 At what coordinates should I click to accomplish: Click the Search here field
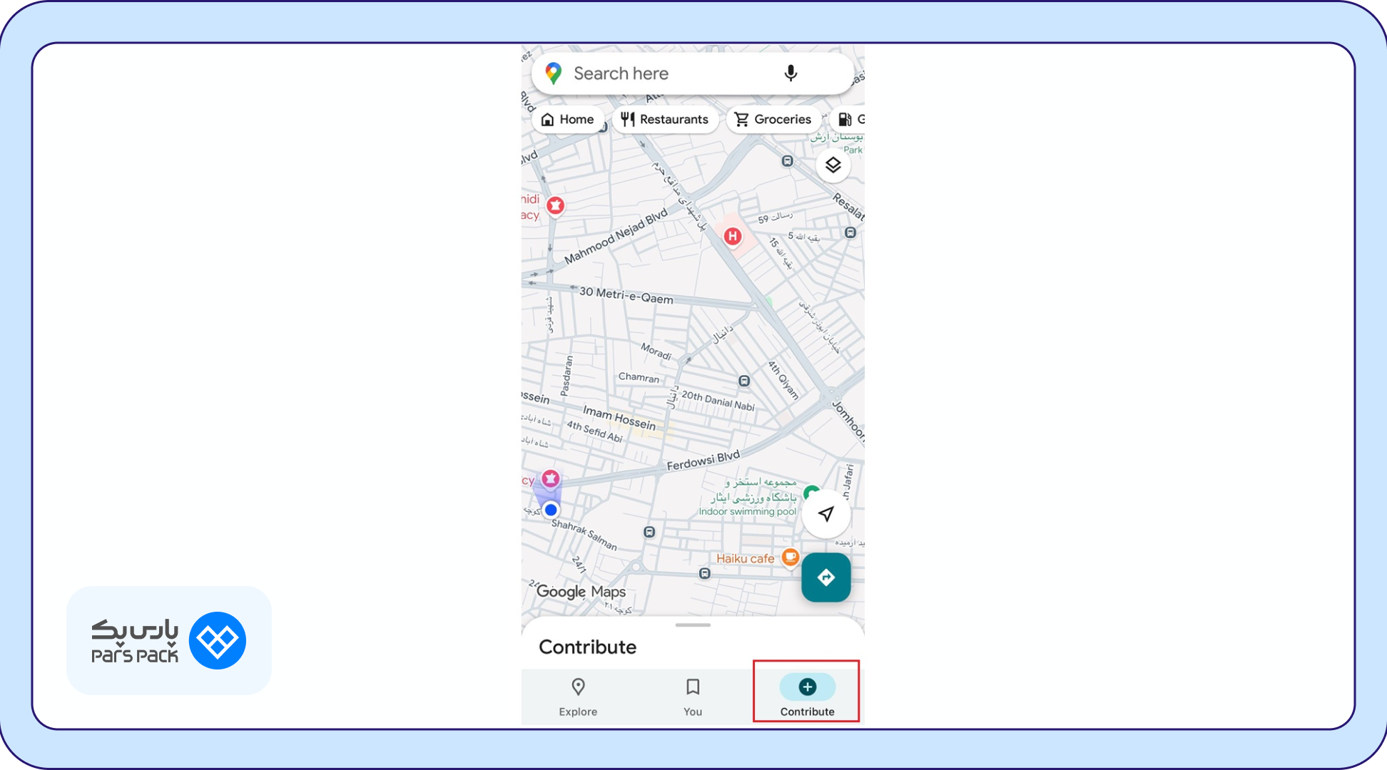coord(692,73)
